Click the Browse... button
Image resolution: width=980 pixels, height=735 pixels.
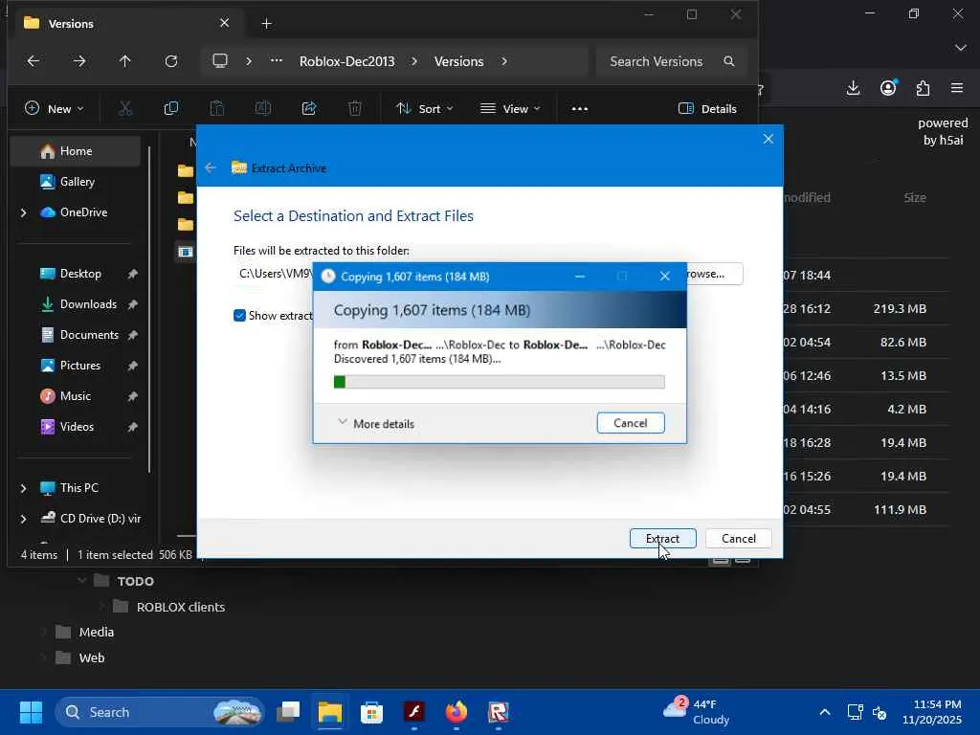pos(714,274)
